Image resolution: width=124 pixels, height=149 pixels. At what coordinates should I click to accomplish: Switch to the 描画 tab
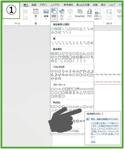pyautogui.click(x=34, y=5)
